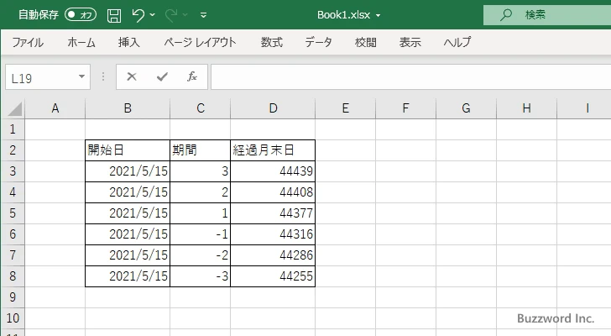
Task: Select column A header
Action: [55, 108]
